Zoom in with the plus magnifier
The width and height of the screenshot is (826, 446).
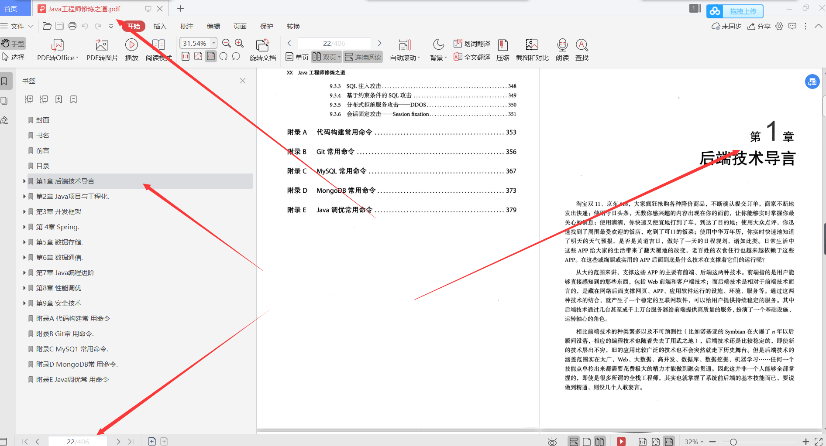coord(239,43)
